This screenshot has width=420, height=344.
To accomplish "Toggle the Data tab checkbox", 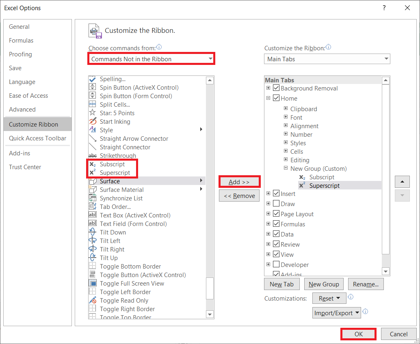I will click(276, 234).
